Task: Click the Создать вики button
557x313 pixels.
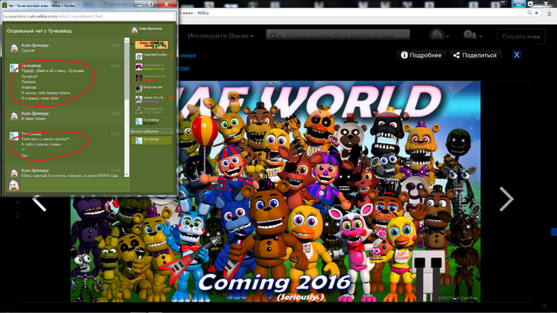Action: 520,37
